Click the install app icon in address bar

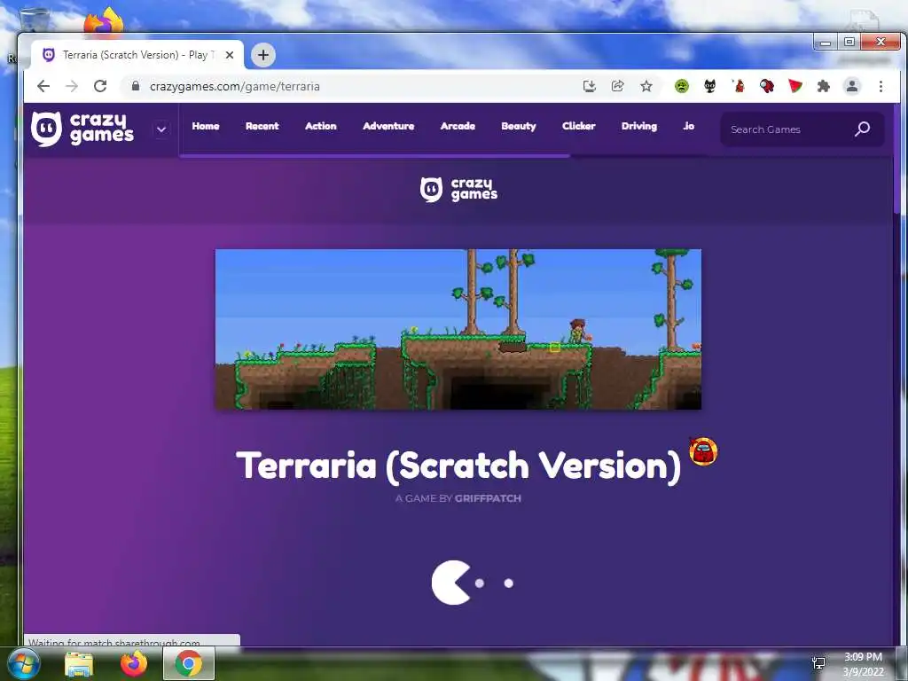[x=590, y=86]
